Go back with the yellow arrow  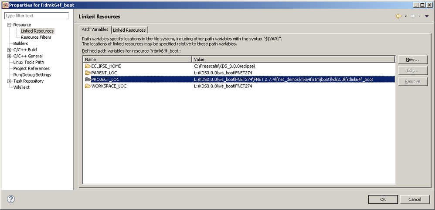(x=399, y=17)
